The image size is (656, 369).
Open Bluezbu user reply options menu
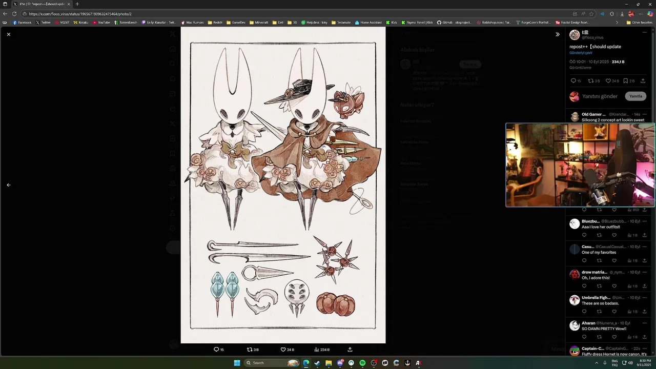point(644,221)
